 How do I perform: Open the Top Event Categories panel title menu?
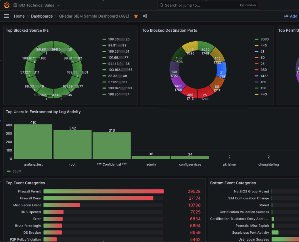point(25,183)
